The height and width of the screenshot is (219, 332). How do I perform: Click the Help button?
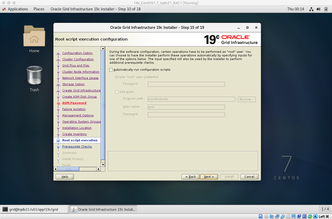click(65, 177)
